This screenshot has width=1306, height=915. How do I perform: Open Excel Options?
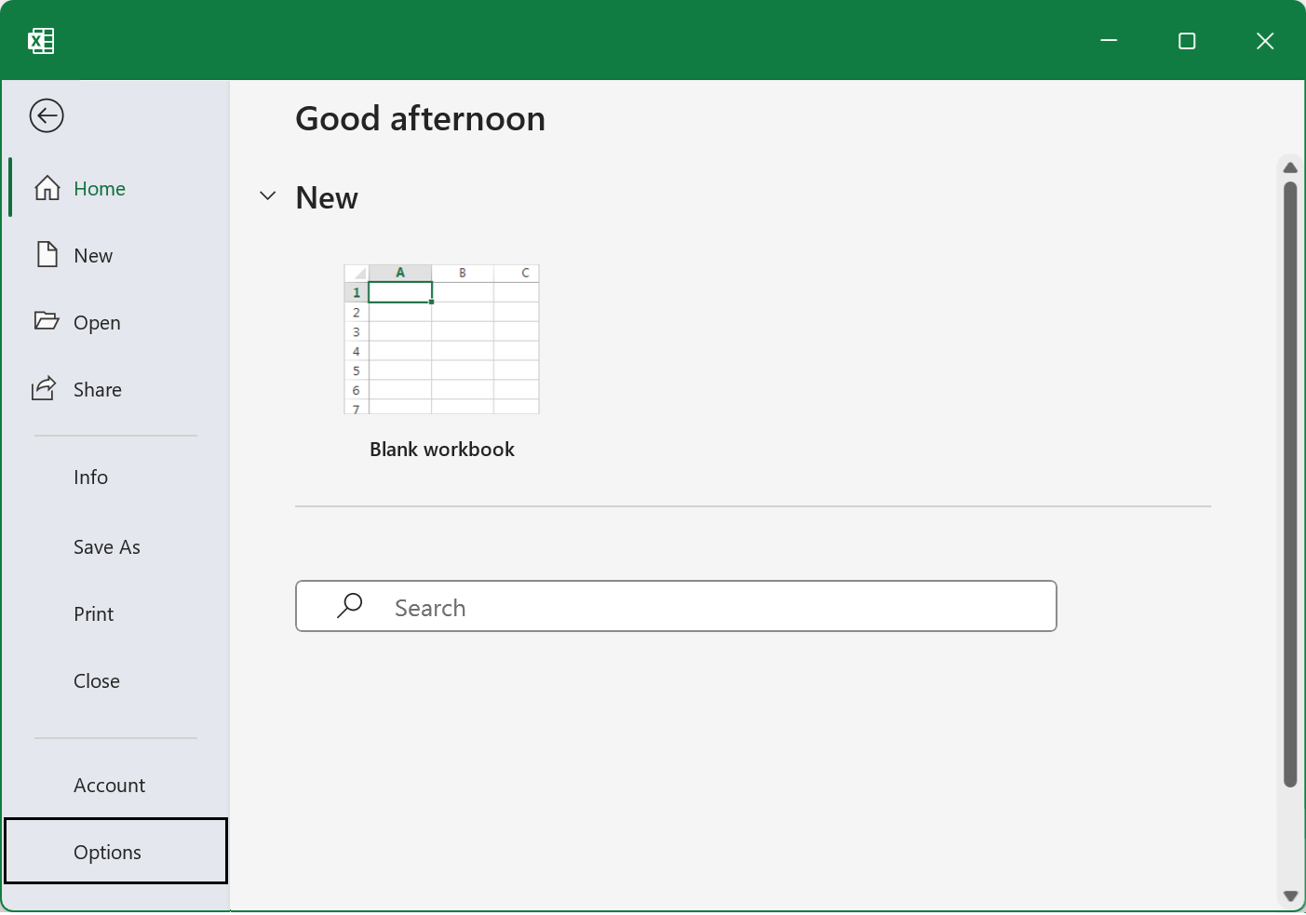[x=116, y=852]
